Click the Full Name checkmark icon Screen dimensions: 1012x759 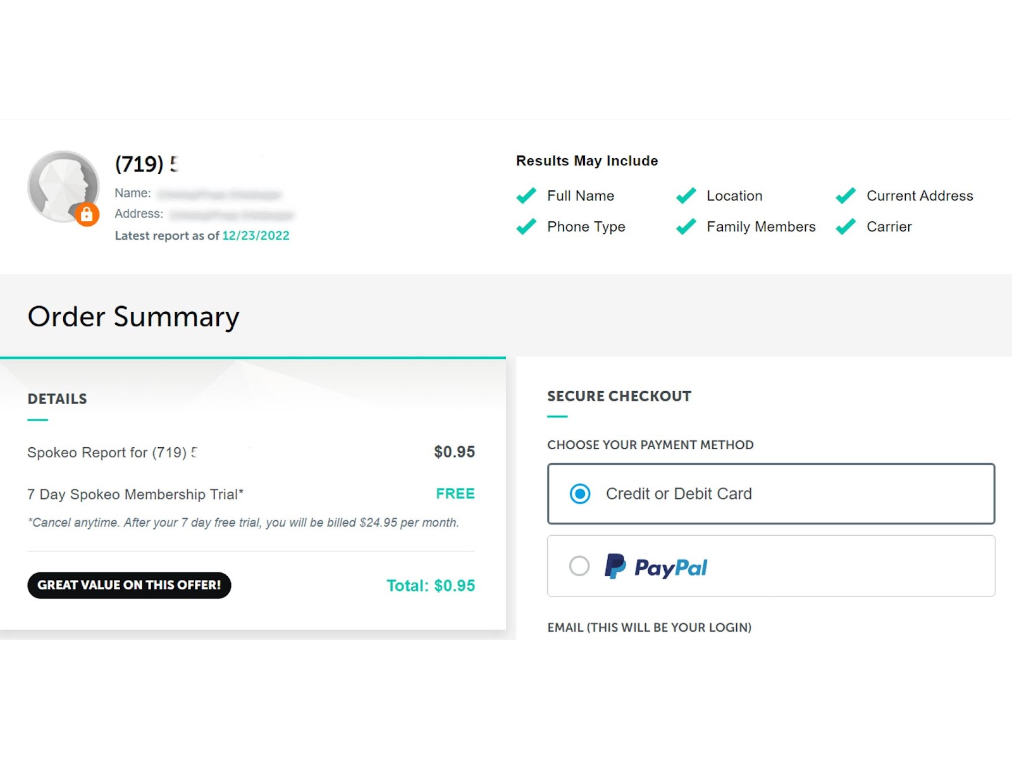(x=526, y=195)
